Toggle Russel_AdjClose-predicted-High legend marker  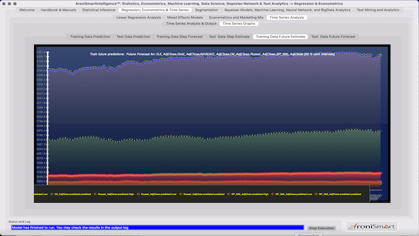[x=95, y=194]
